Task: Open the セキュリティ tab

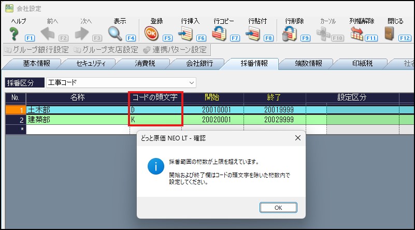Action: 91,64
